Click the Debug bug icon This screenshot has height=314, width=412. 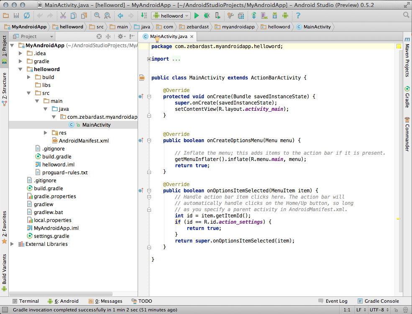(x=207, y=16)
